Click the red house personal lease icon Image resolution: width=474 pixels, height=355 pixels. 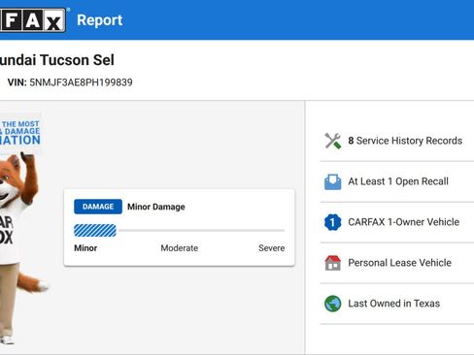(x=332, y=263)
